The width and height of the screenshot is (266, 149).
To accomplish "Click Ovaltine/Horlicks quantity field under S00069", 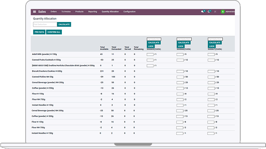I will pyautogui.click(x=150, y=65).
